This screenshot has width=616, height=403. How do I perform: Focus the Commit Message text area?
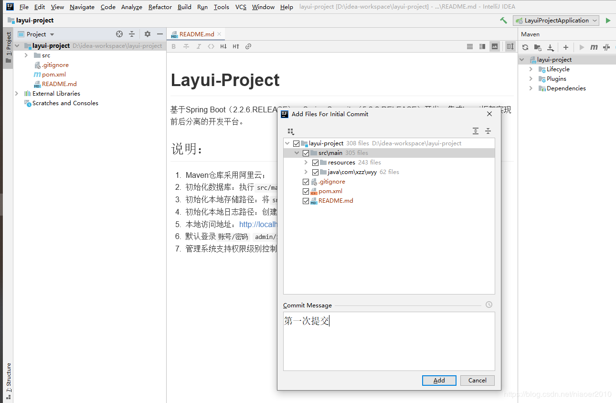tap(389, 341)
